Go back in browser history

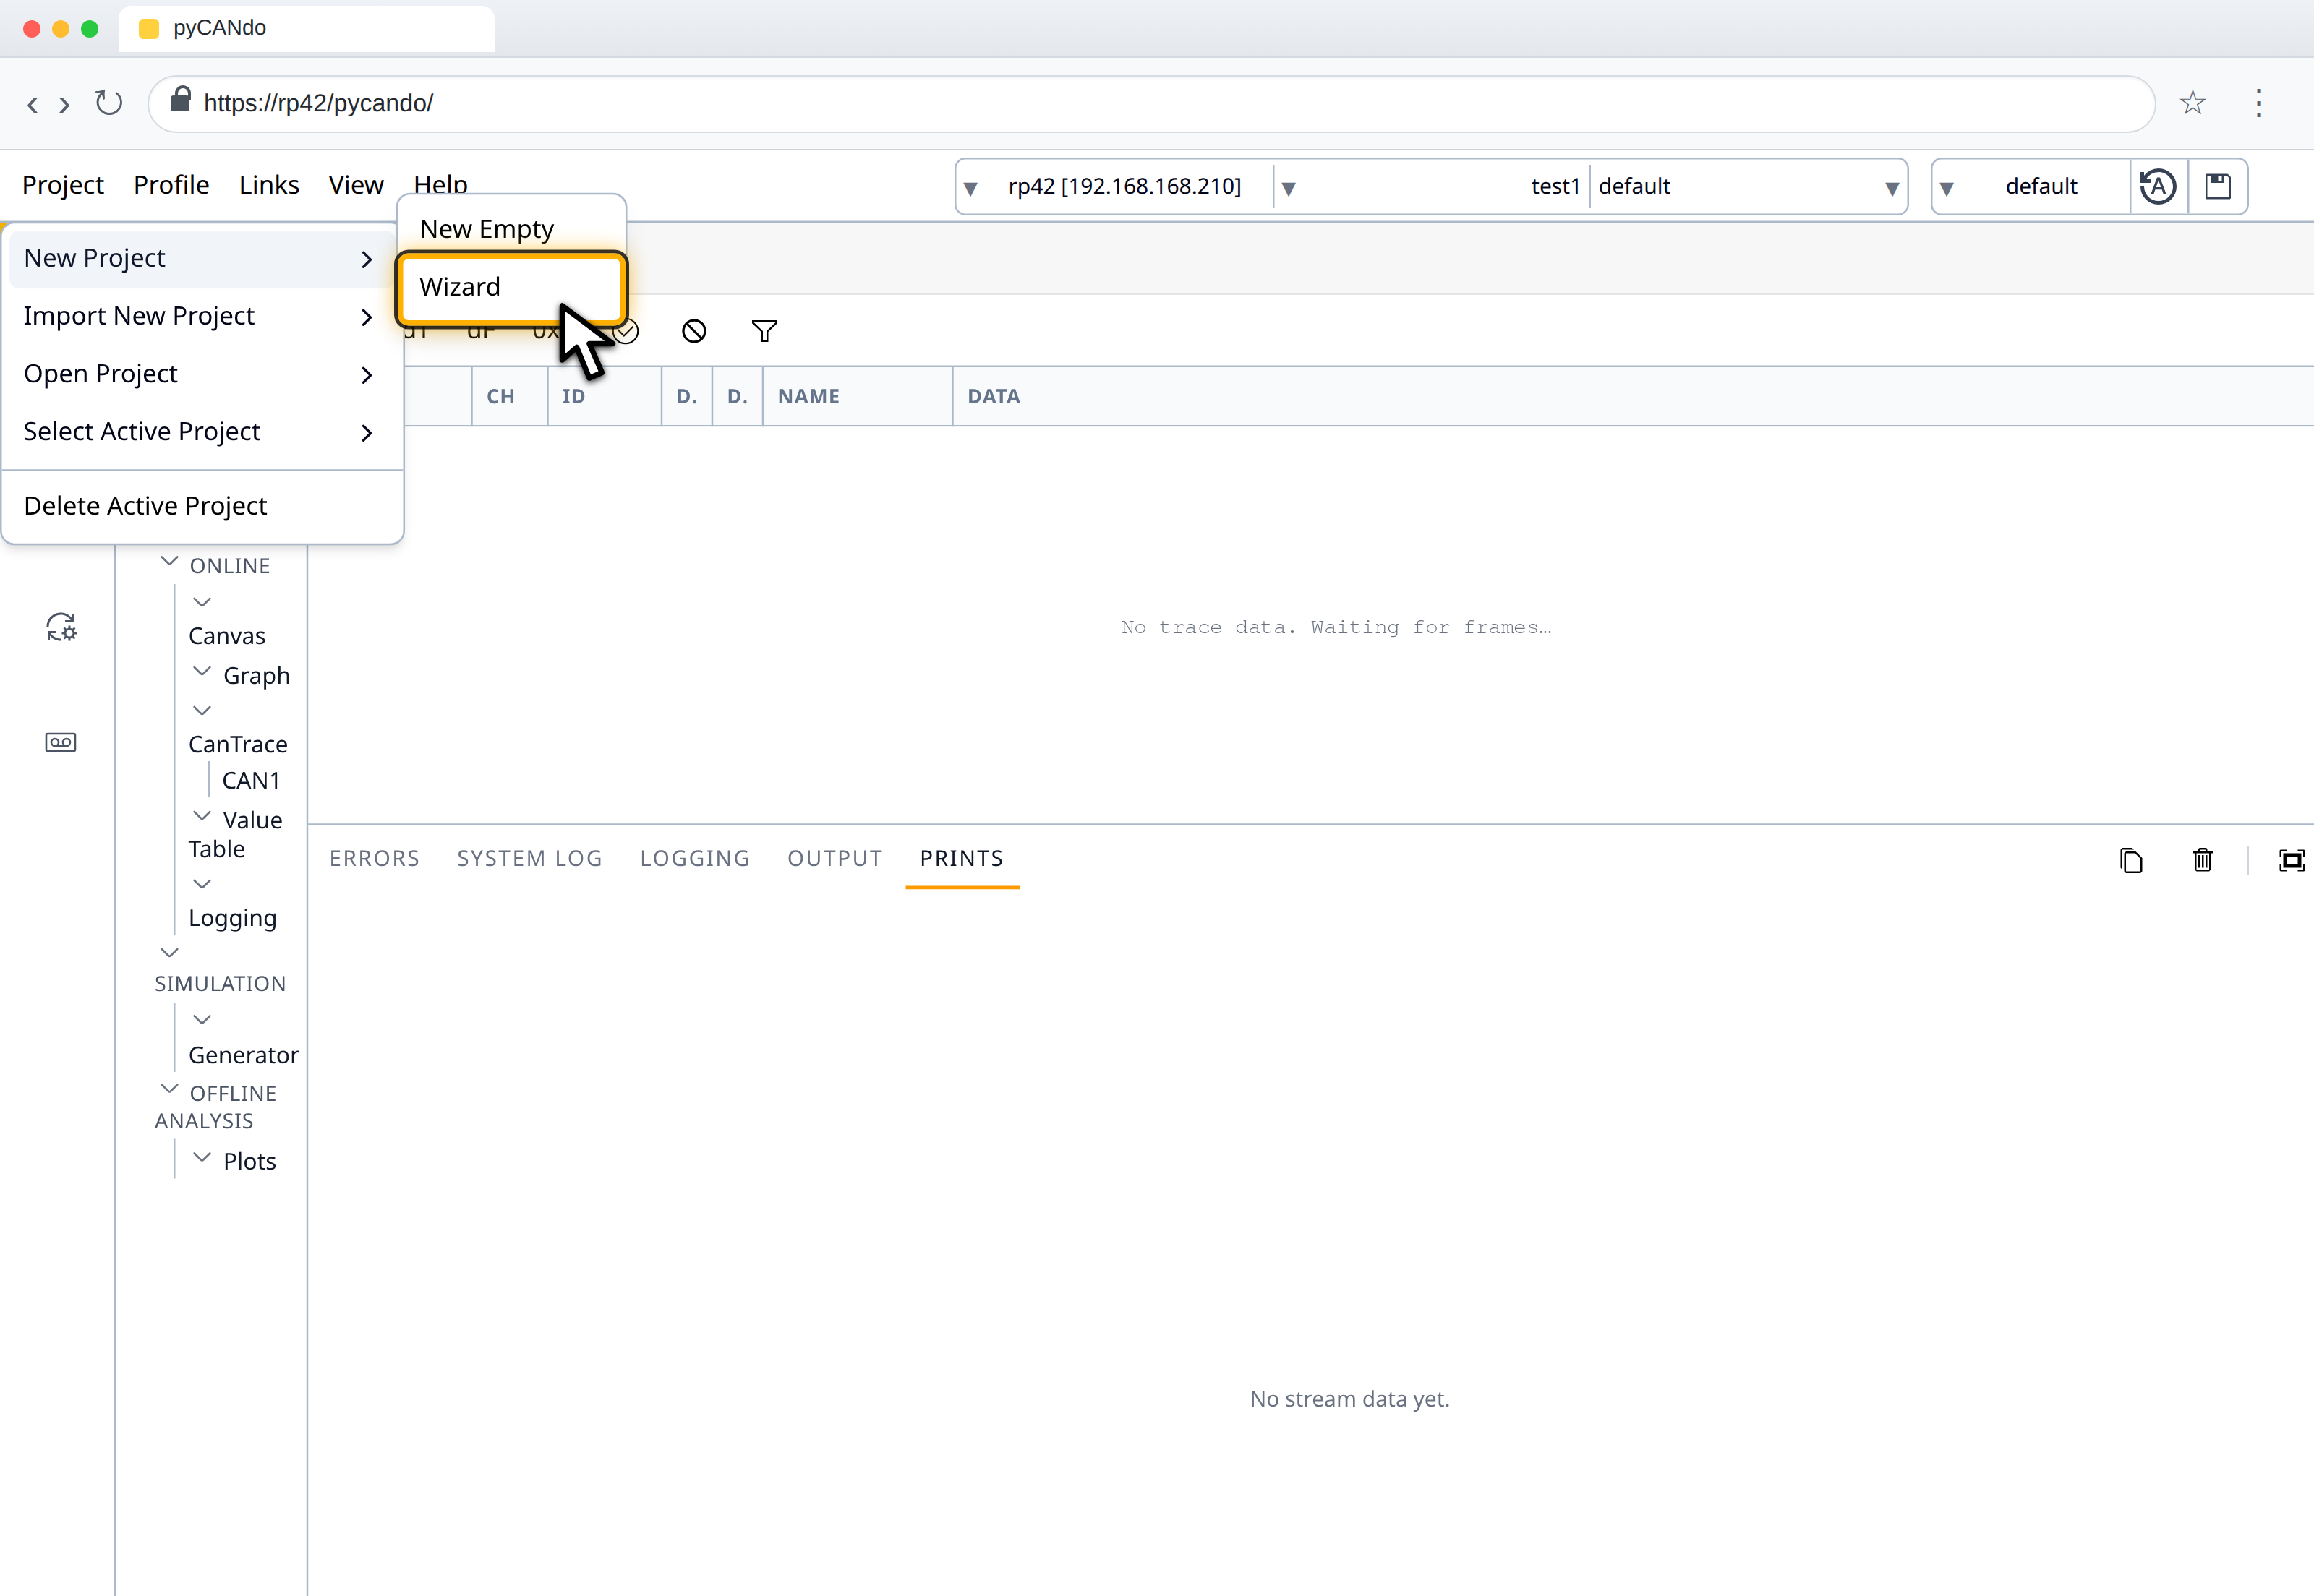point(32,104)
